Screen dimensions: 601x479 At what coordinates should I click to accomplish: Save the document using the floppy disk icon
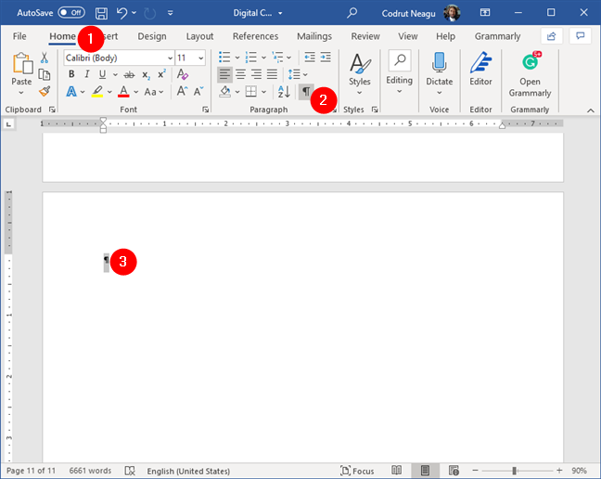(x=101, y=13)
